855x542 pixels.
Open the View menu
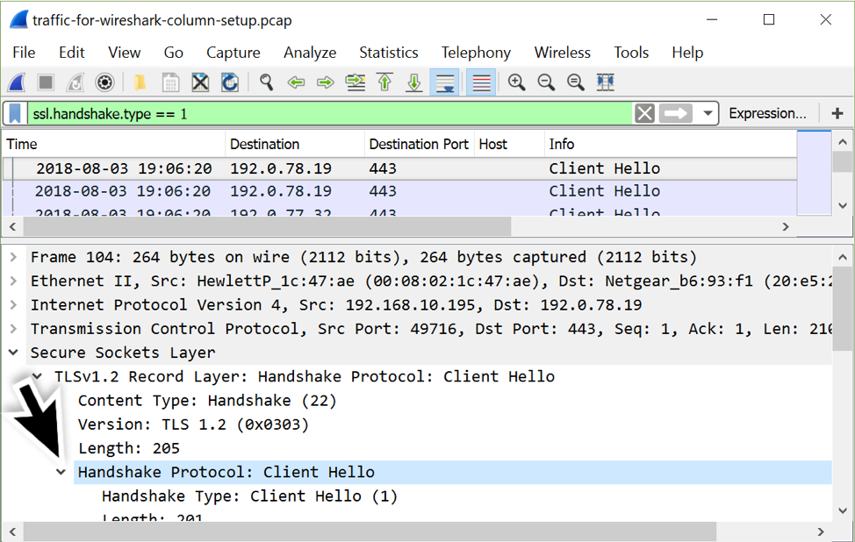(125, 53)
